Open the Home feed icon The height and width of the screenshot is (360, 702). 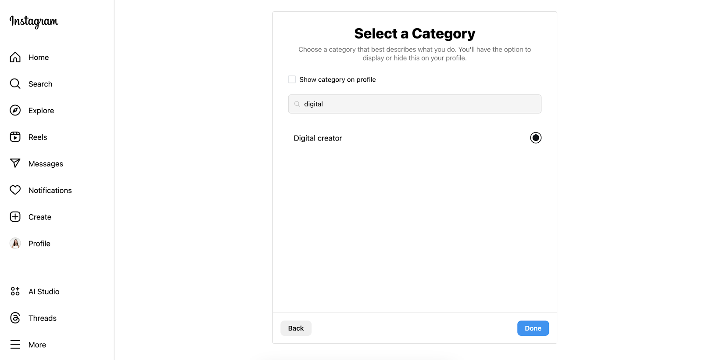(x=15, y=58)
